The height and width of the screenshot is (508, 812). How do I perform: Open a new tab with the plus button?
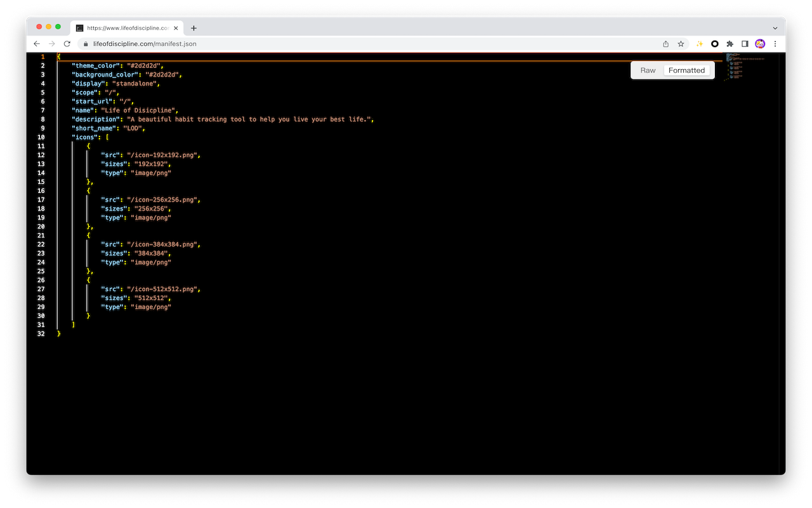tap(193, 28)
